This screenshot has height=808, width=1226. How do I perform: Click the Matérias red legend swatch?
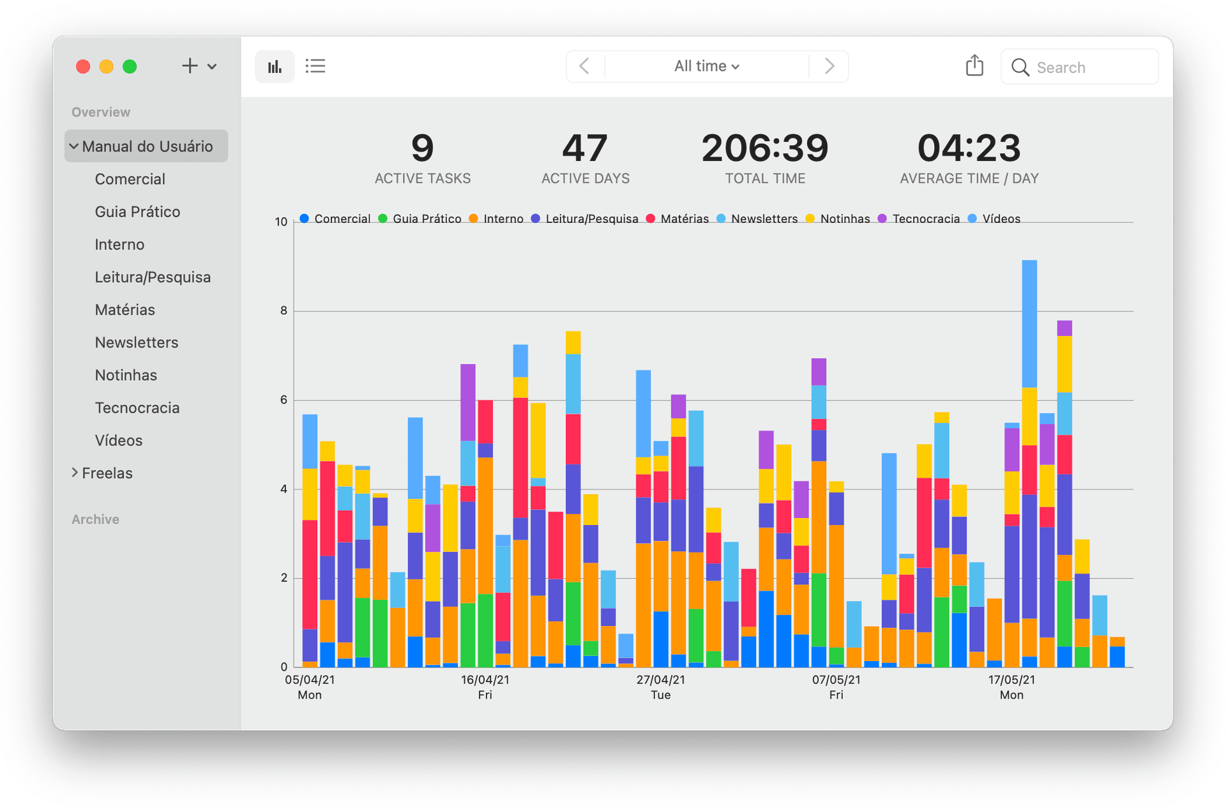pyautogui.click(x=651, y=218)
